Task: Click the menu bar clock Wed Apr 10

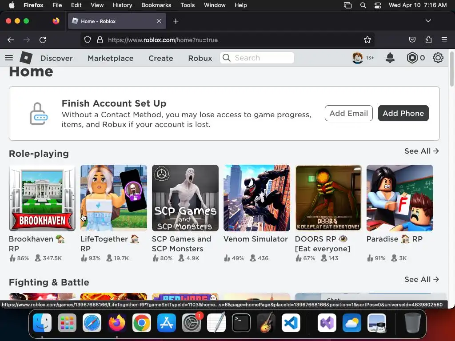Action: [x=418, y=5]
